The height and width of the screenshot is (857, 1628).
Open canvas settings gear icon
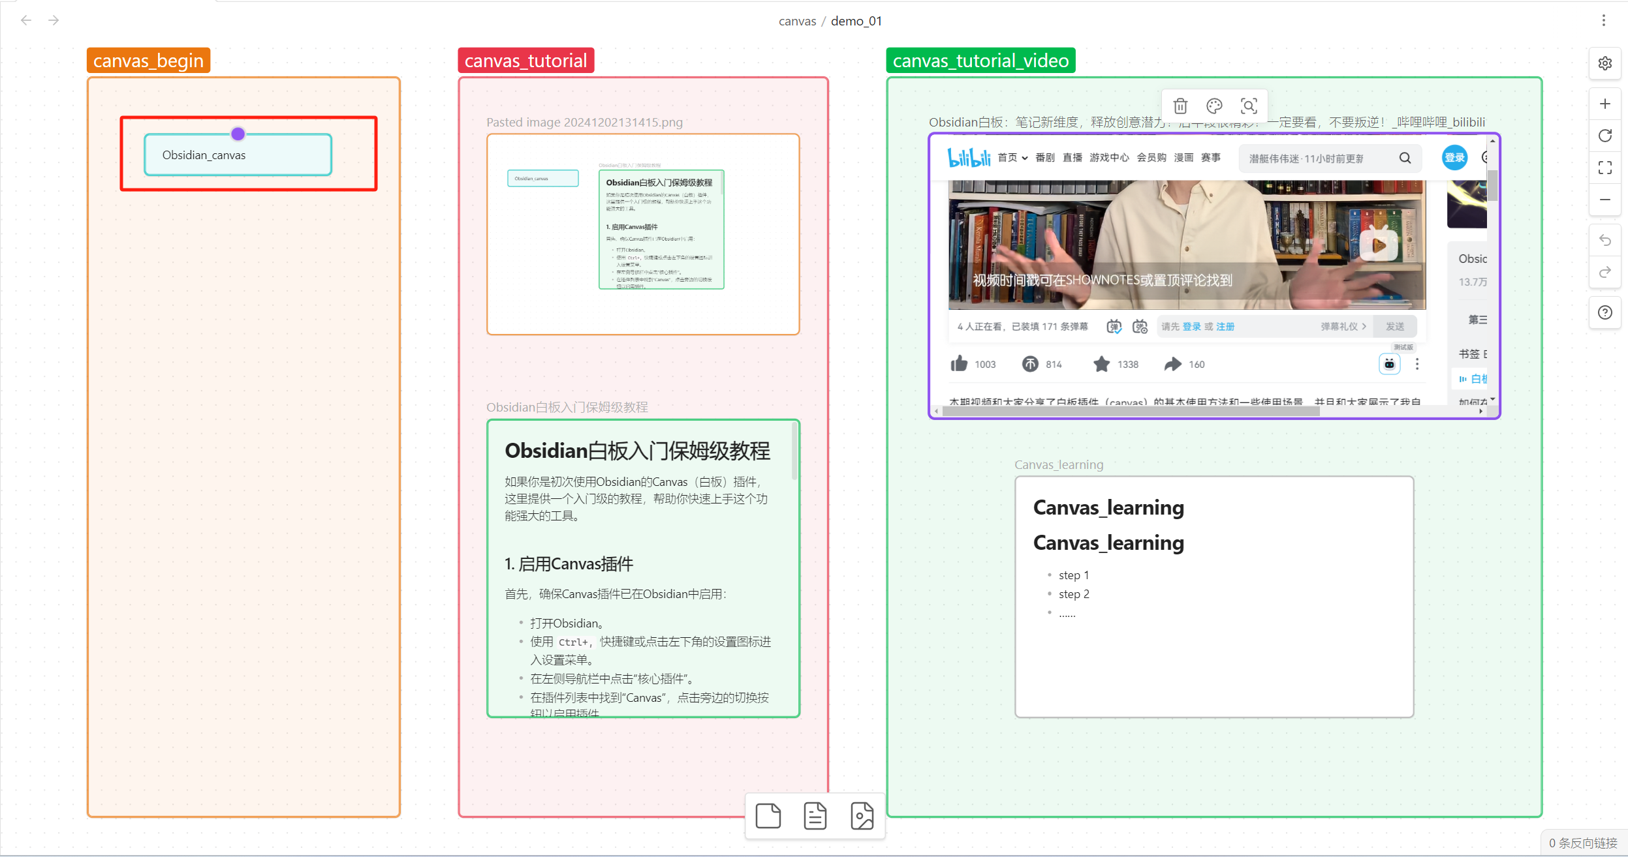[1605, 63]
